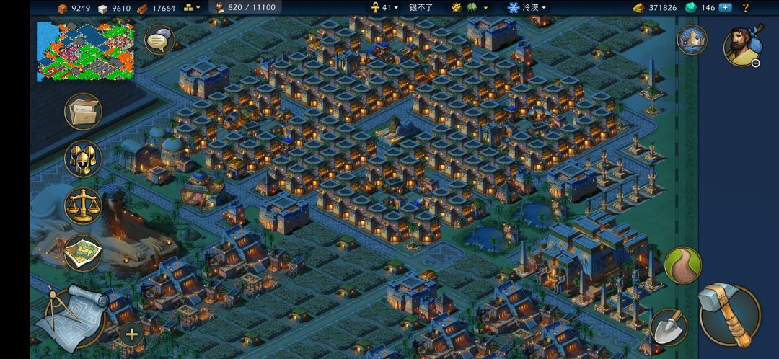Image resolution: width=779 pixels, height=359 pixels.
Task: Click the blue plus to add gems
Action: coord(726,7)
